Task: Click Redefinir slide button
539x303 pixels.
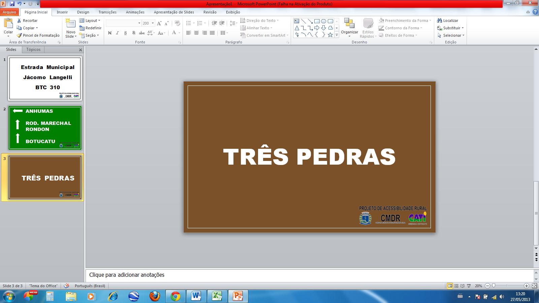Action: click(90, 28)
